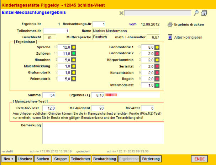Click the Malentwicklung yellow status light
Image resolution: width=216 pixels, height=165 pixels.
pyautogui.click(x=74, y=66)
